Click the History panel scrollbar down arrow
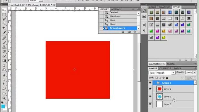The image size is (199, 112). (x=138, y=28)
